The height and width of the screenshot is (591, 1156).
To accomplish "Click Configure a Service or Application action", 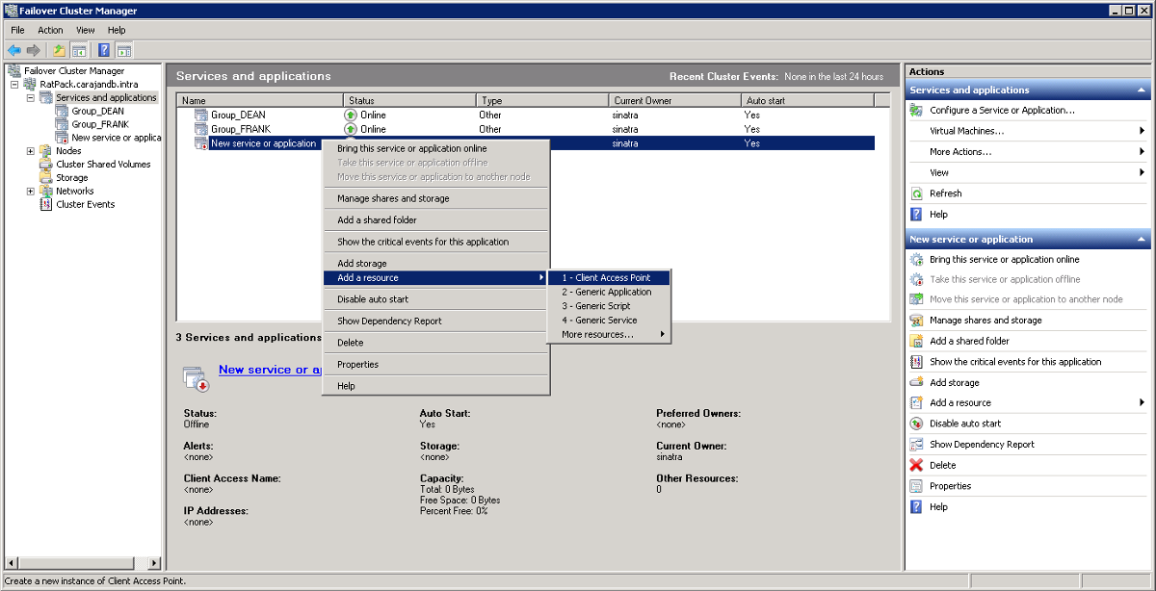I will click(x=1002, y=111).
